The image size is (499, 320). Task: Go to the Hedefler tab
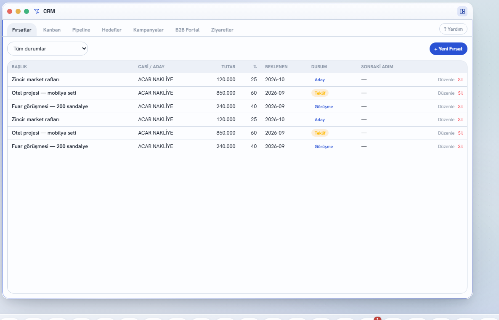pos(111,30)
